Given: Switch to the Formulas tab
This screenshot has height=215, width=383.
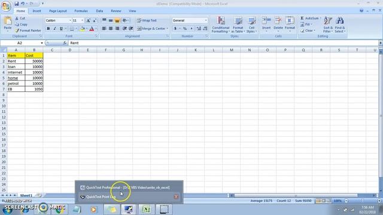Looking at the screenshot, I should [81, 11].
